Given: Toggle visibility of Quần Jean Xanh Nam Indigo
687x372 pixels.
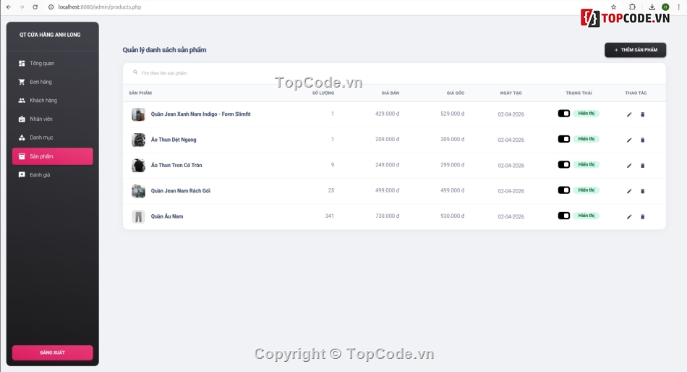Looking at the screenshot, I should (564, 114).
